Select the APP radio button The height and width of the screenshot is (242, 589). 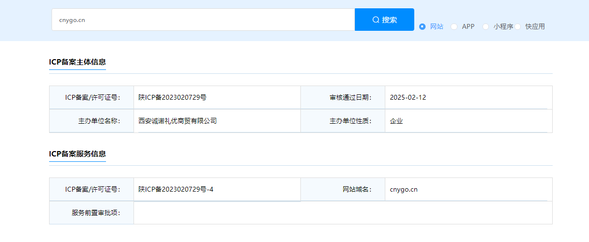454,26
